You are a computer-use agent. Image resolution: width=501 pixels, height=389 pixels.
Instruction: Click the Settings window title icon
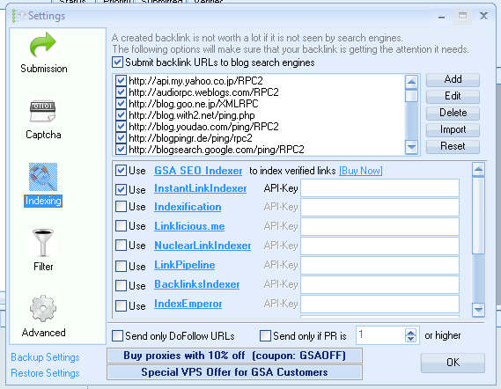(18, 16)
